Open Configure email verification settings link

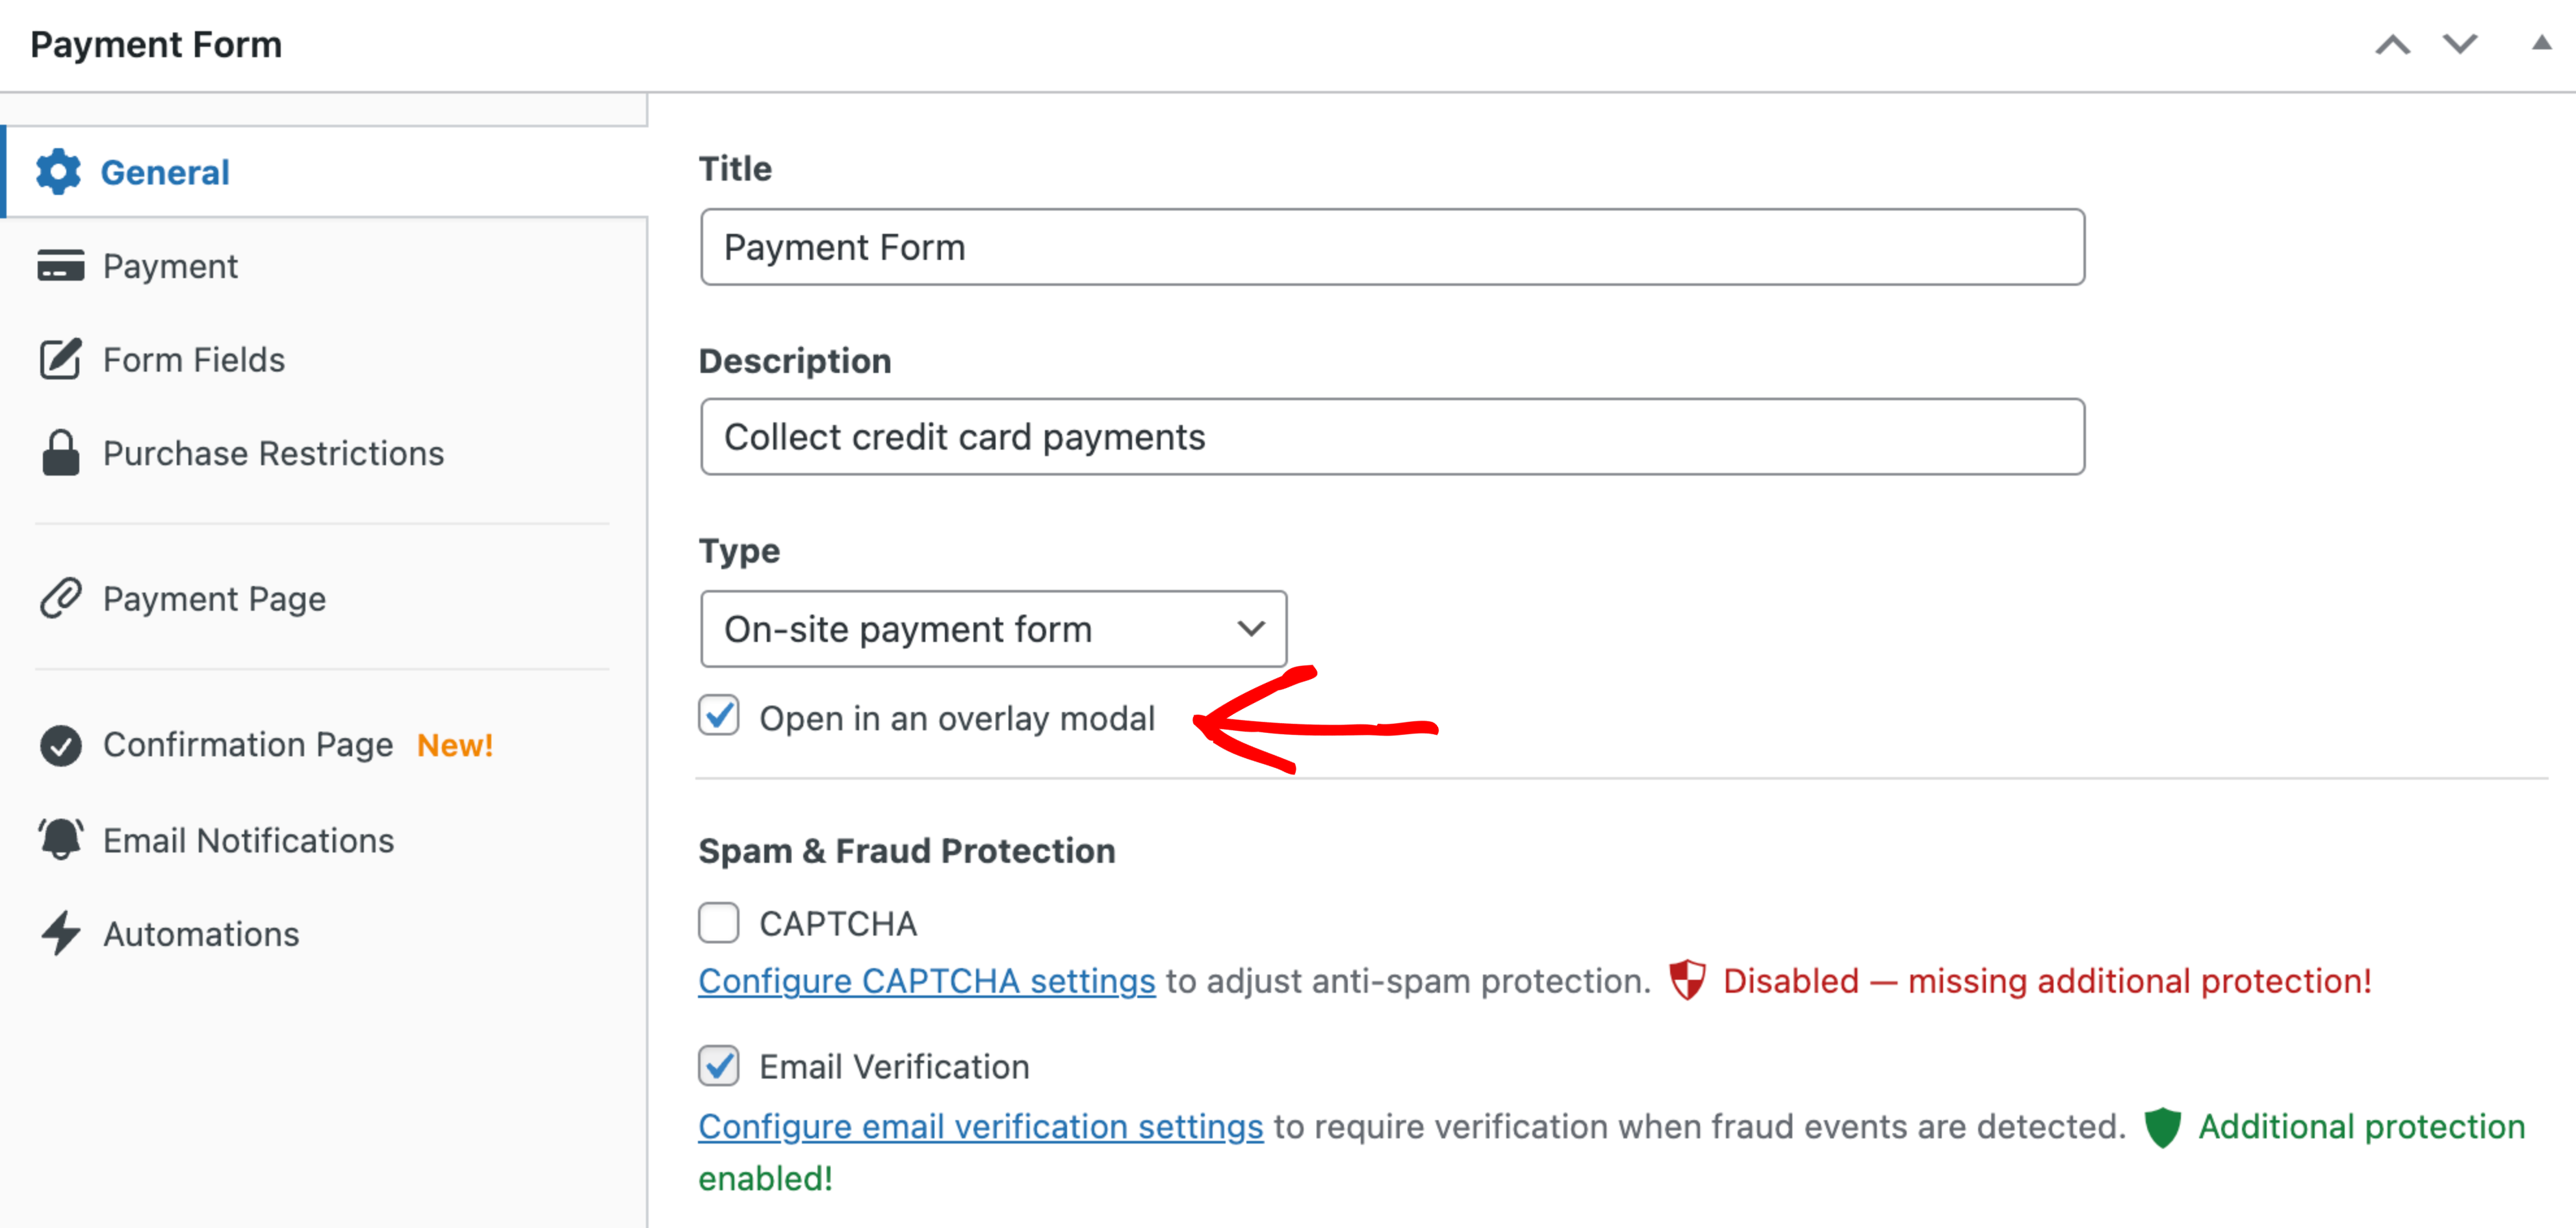[980, 1126]
